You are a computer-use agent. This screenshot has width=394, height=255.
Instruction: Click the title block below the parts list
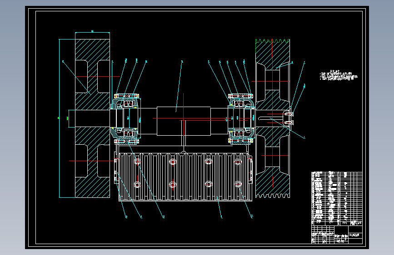point(337,235)
